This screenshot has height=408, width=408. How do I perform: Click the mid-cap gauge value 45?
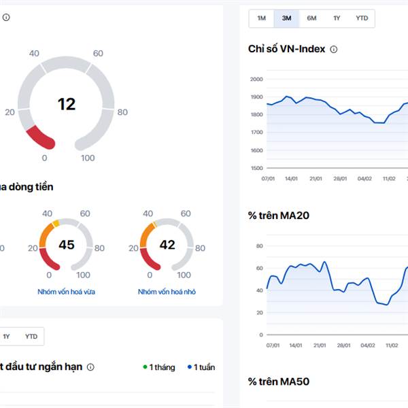point(67,245)
